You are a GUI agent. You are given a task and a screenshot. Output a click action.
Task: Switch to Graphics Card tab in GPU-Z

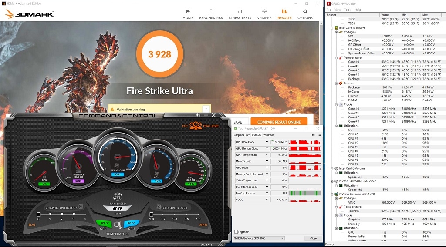tap(242, 135)
